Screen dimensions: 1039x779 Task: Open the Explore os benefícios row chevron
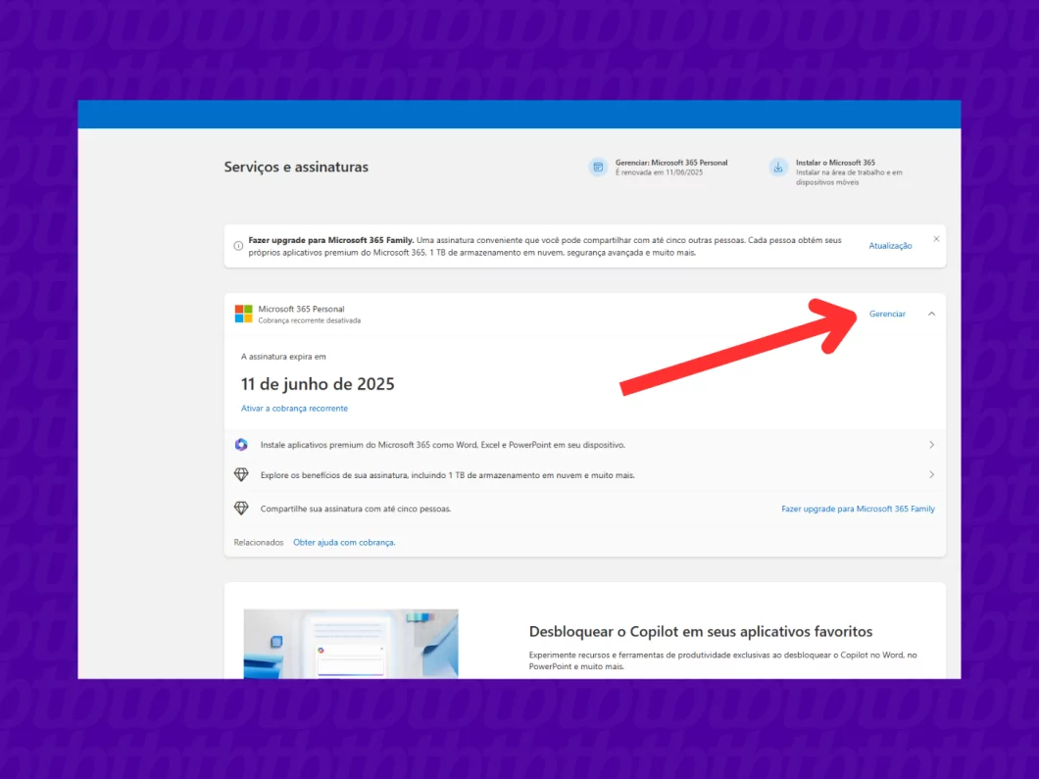(x=931, y=475)
